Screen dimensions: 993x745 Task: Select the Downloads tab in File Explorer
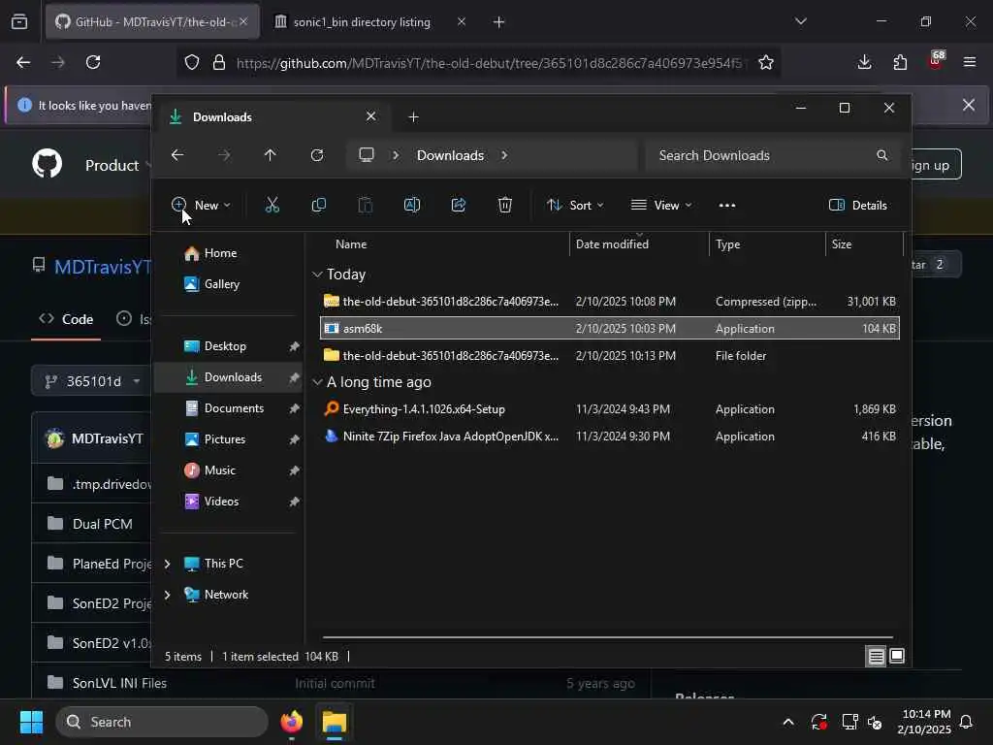pyautogui.click(x=272, y=117)
